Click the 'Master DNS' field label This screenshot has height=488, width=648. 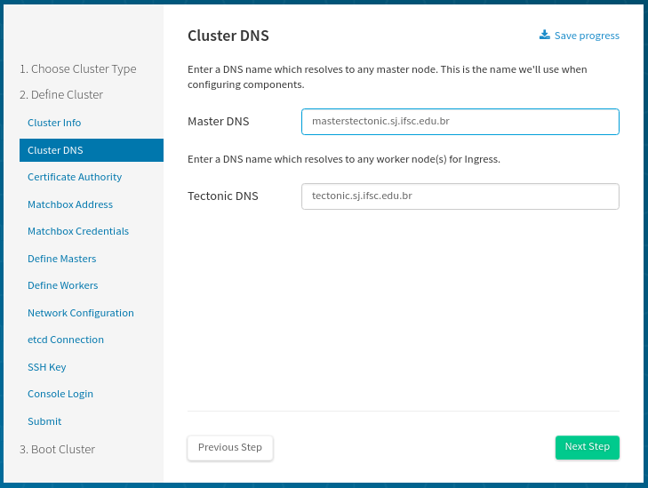point(218,122)
